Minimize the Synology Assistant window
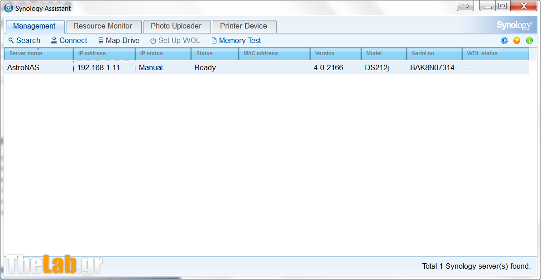The height and width of the screenshot is (280, 541). click(488, 6)
